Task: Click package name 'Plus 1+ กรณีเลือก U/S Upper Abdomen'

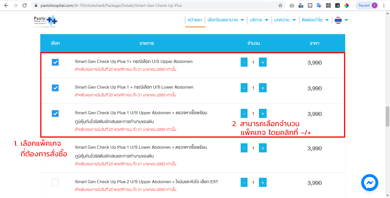Action: click(x=134, y=62)
